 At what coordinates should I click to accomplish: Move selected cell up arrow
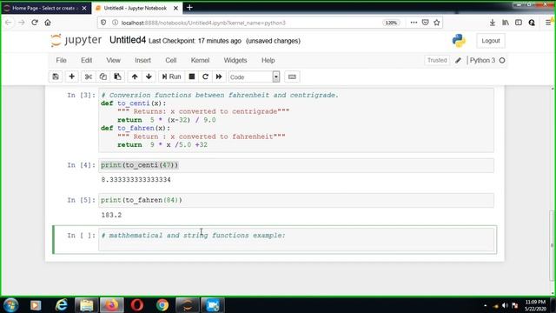[x=135, y=77]
